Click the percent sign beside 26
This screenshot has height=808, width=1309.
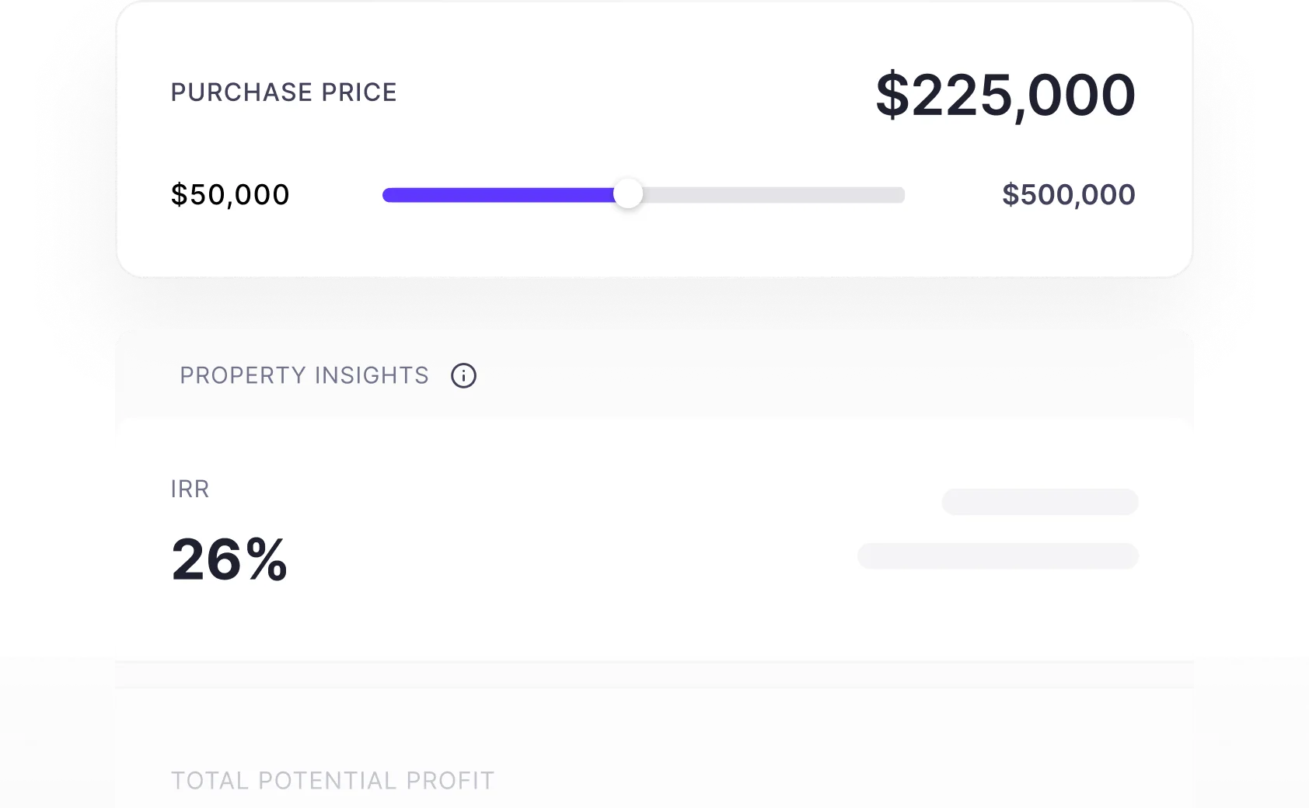tap(267, 559)
